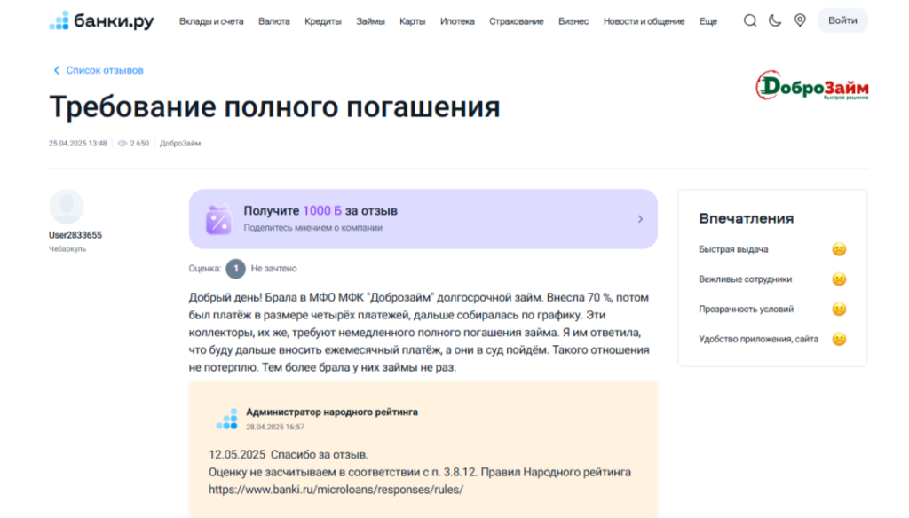Screen dimensions: 909x518
Task: Click the sad face for Быстрая выдача
Action: click(839, 249)
